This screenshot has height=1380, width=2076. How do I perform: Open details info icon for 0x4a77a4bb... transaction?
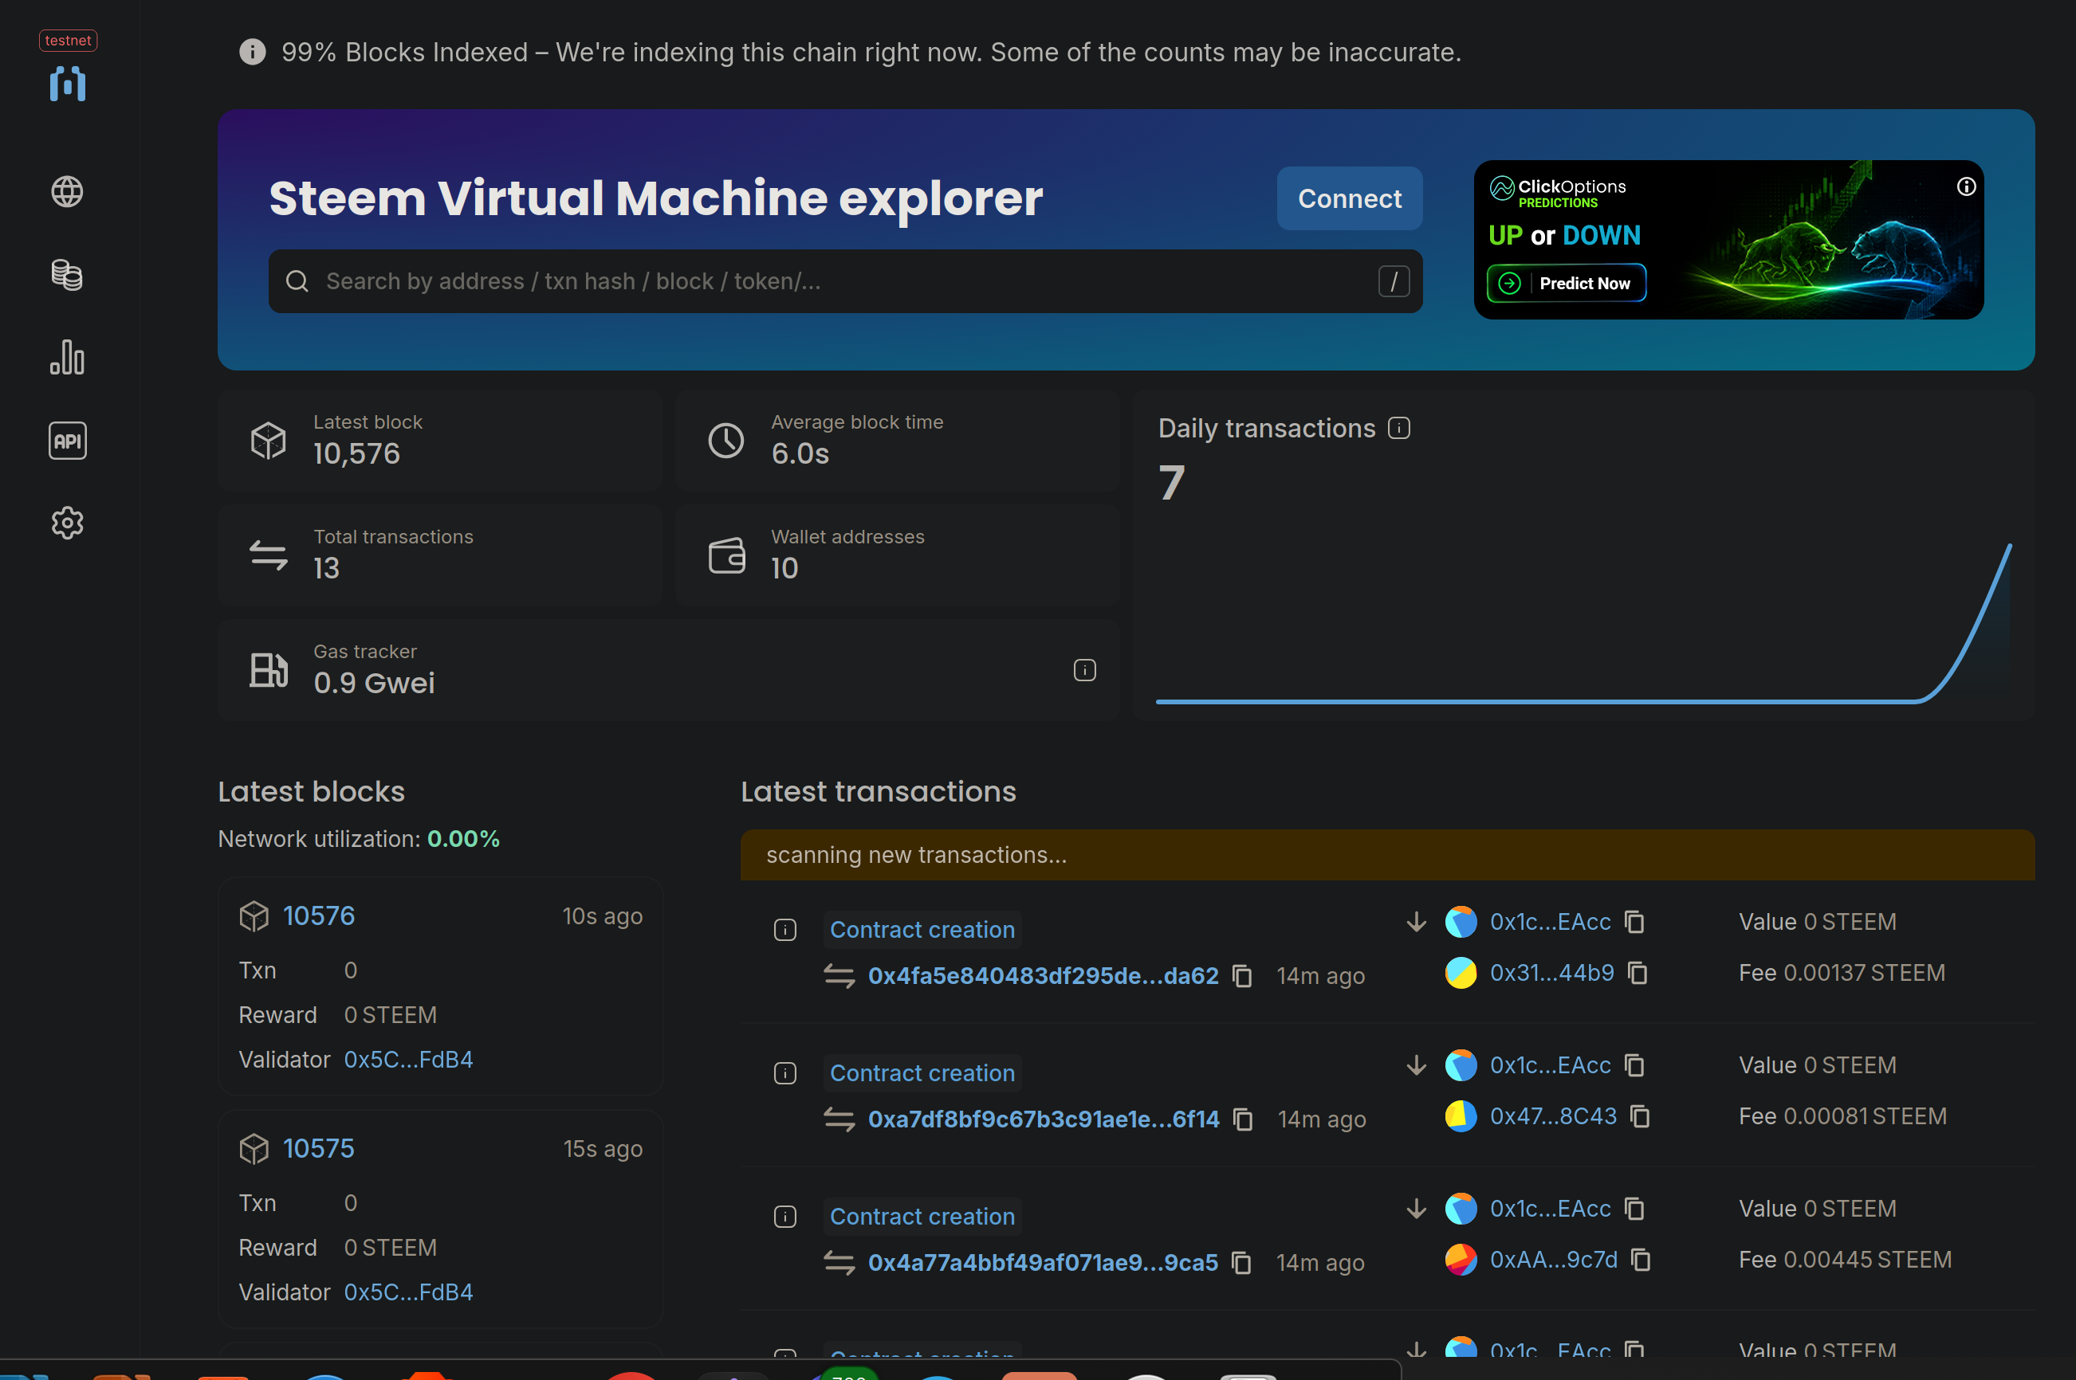(784, 1217)
